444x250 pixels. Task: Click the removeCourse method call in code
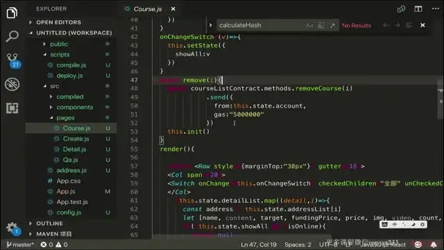(318, 88)
